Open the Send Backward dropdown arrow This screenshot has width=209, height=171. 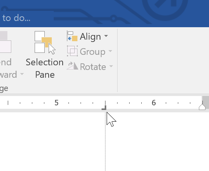[x=22, y=74]
